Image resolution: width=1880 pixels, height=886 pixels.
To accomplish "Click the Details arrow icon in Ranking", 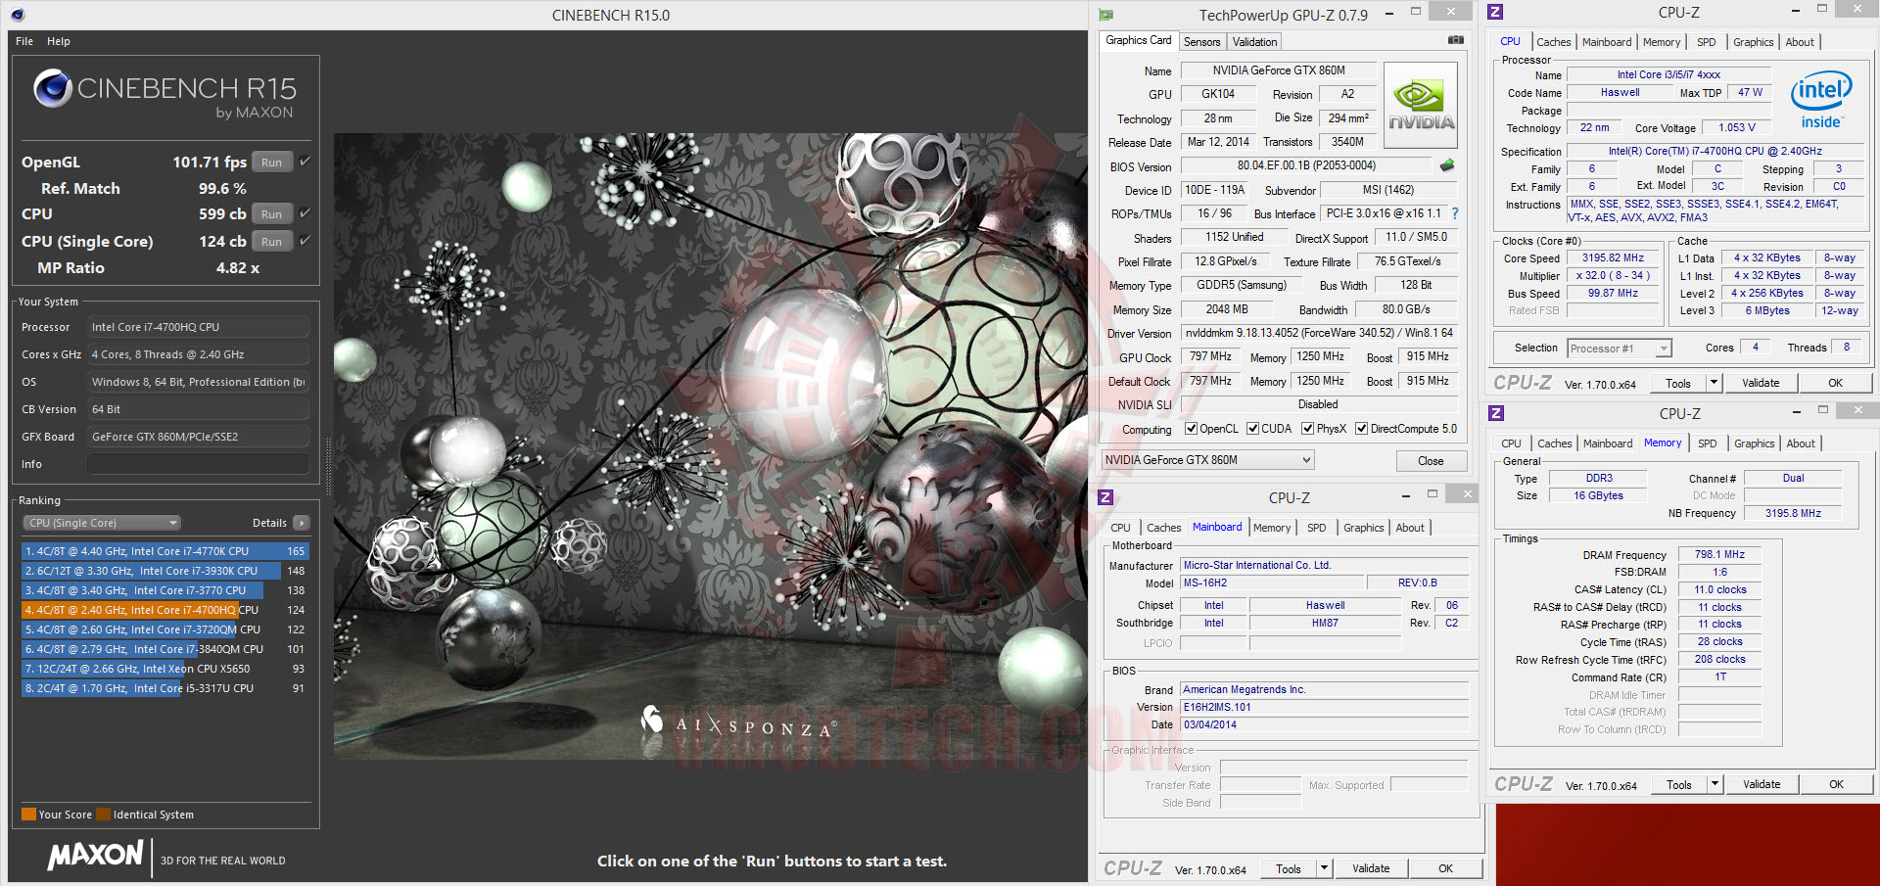I will [302, 523].
